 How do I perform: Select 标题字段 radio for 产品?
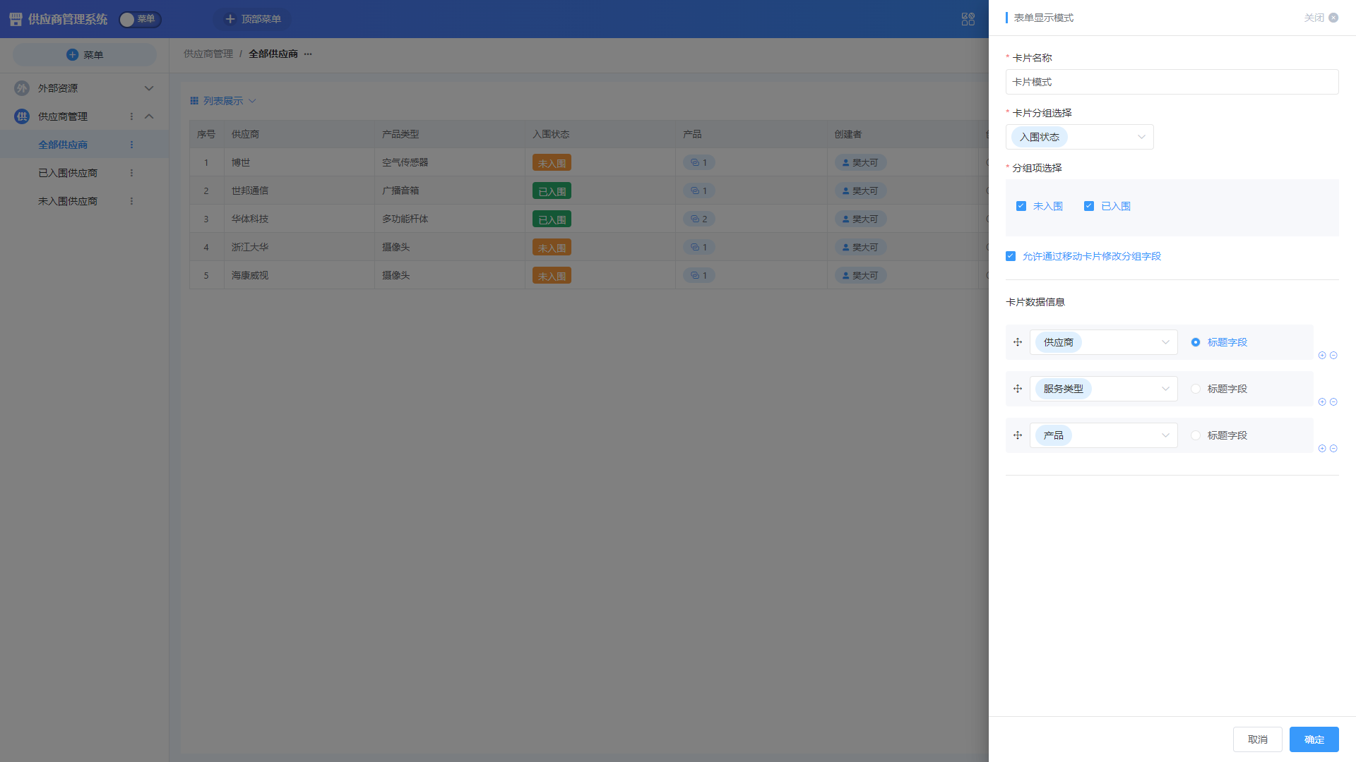coord(1196,435)
